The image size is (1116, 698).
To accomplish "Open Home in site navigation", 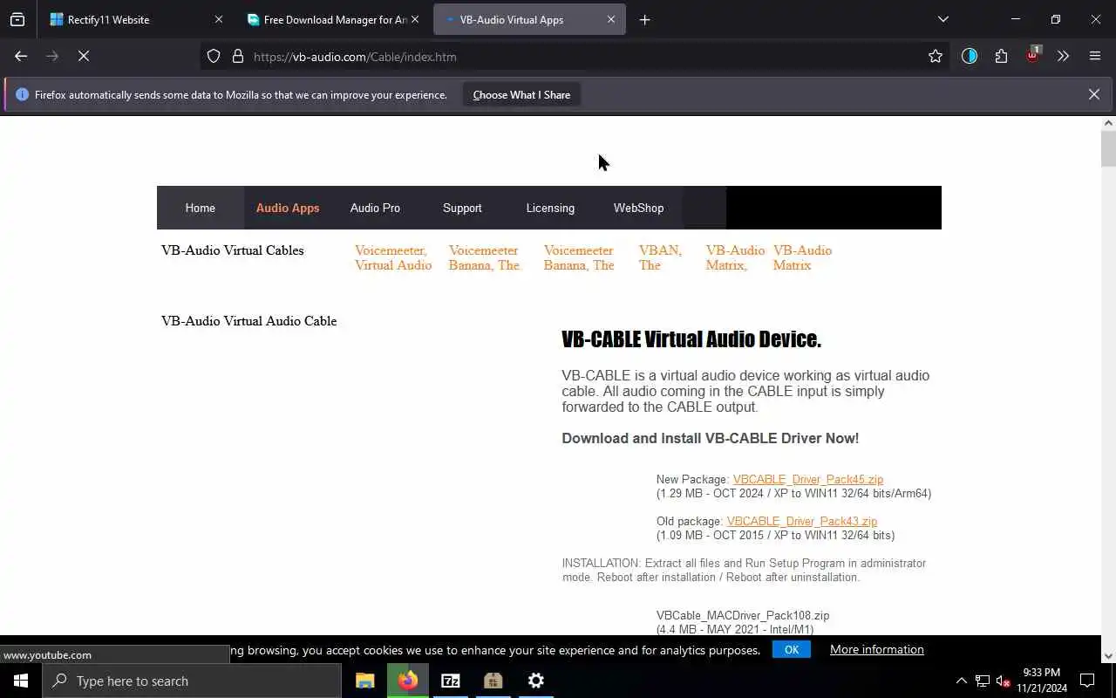I will pos(200,208).
